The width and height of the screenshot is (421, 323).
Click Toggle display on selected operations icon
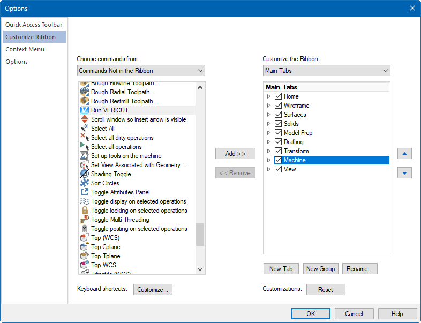coord(84,201)
